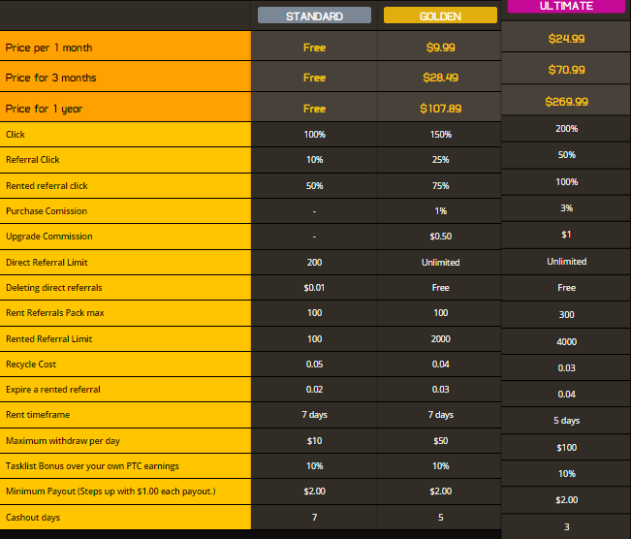Click the Ultimate $269.99 yearly price
Screen dimensions: 631x539
567,102
